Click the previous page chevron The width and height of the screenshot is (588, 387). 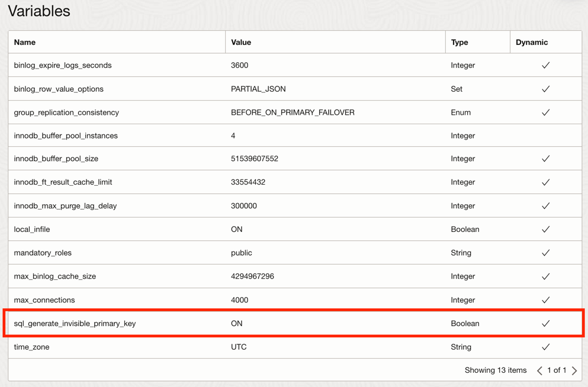[x=539, y=370]
